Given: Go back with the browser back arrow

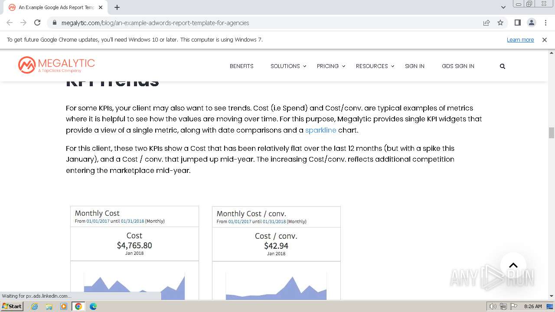Looking at the screenshot, I should (x=10, y=23).
